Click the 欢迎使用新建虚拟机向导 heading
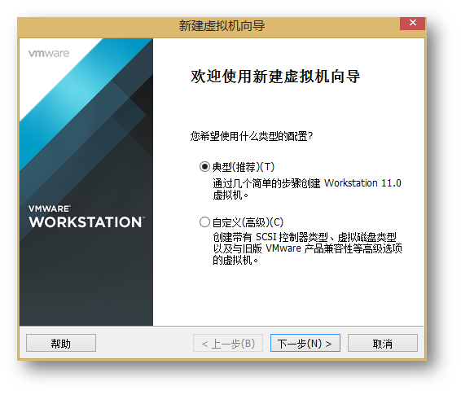 (275, 77)
